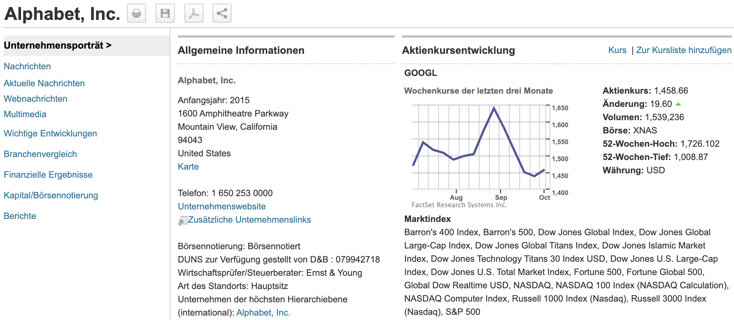Screen dimensions: 734x320
Task: Click the Währung: USD text
Action: pos(634,170)
